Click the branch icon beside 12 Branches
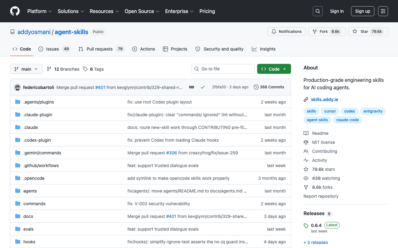The height and width of the screenshot is (248, 398). coord(49,69)
